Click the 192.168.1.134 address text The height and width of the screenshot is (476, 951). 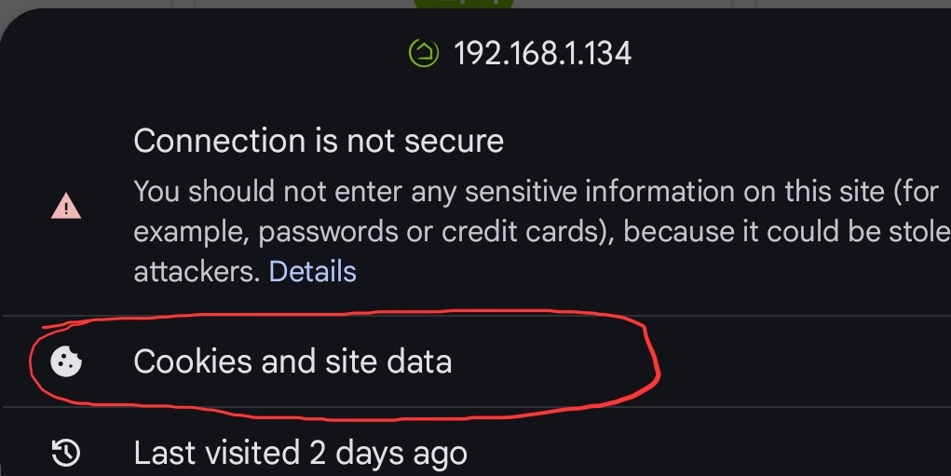542,53
